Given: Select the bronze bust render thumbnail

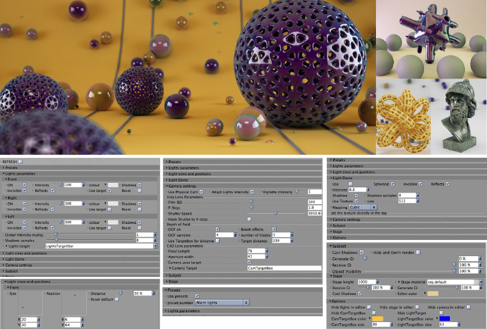Looking at the screenshot, I should pyautogui.click(x=459, y=117).
